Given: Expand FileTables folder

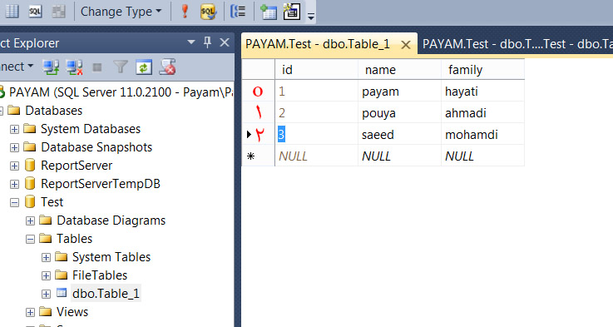Looking at the screenshot, I should click(x=46, y=275).
